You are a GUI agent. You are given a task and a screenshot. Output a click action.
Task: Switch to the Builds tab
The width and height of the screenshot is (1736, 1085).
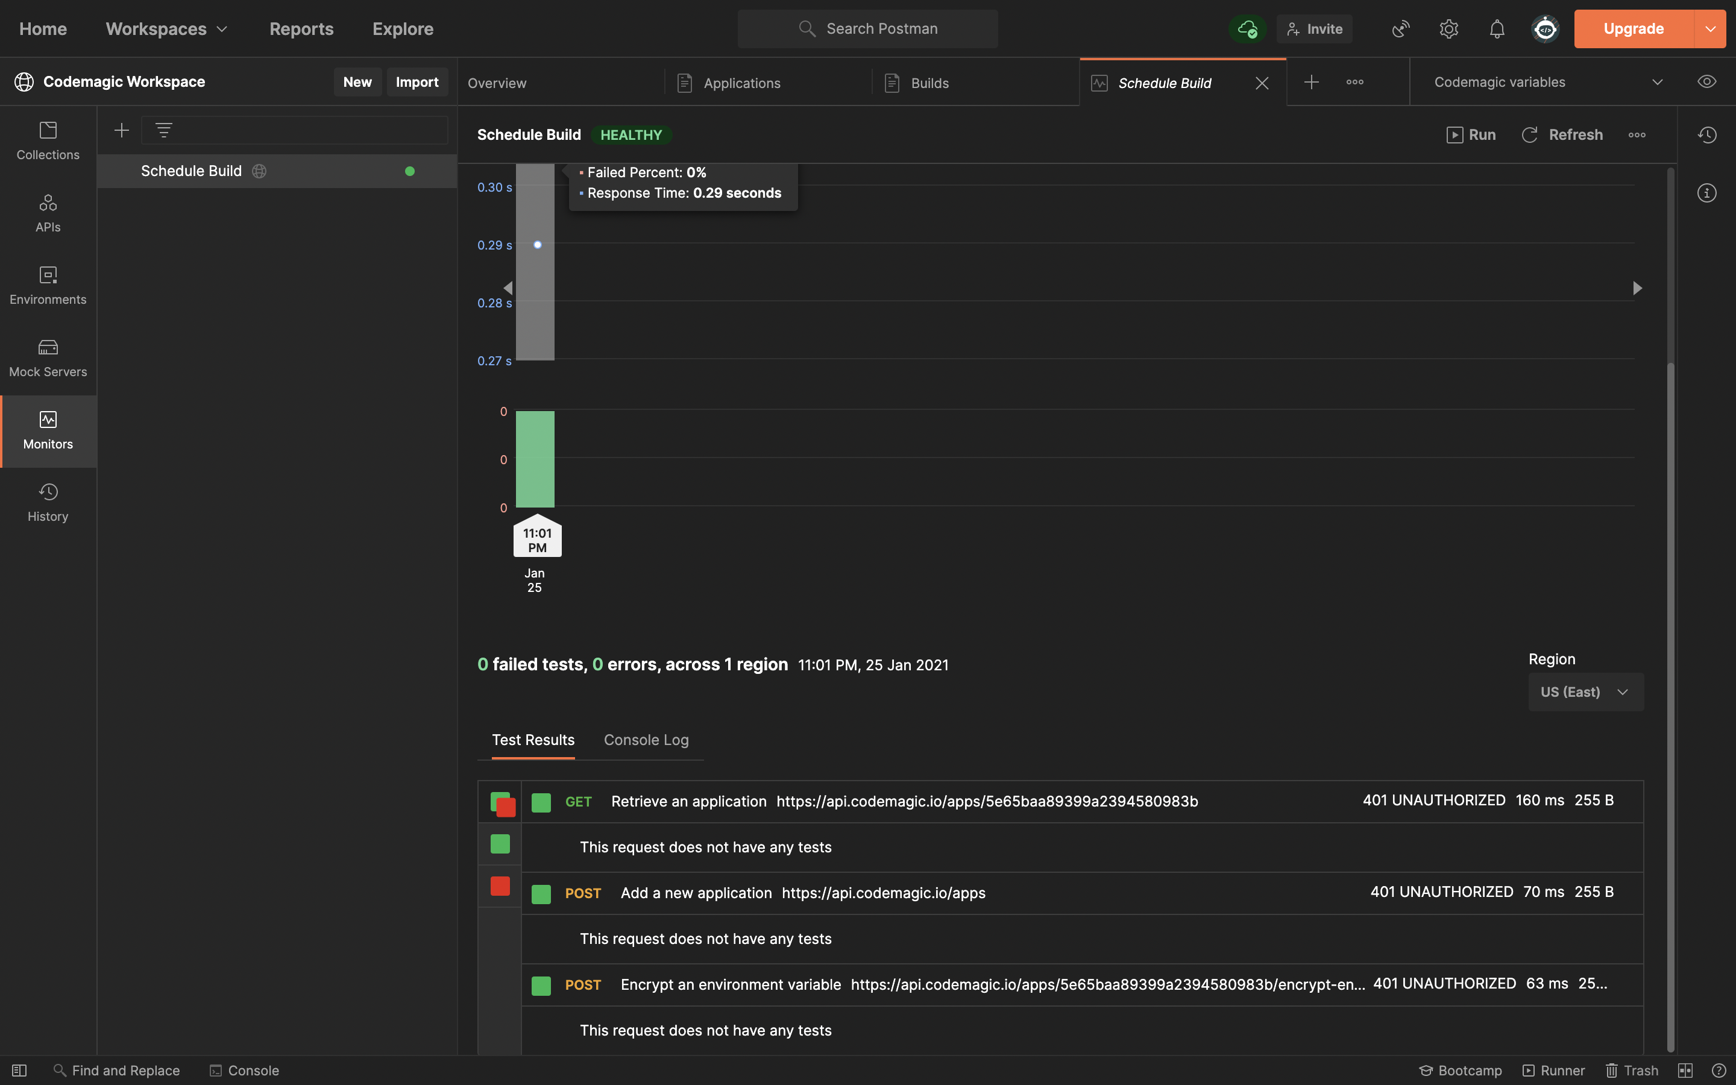929,83
